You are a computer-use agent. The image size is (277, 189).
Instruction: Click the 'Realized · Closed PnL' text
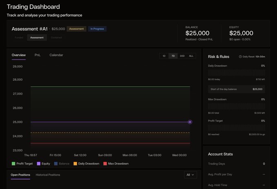point(199,40)
